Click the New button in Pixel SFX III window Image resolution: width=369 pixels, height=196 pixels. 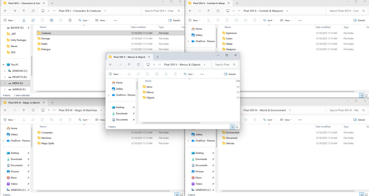(9, 120)
